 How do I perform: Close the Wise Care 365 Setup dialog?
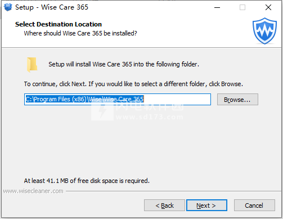click(268, 7)
